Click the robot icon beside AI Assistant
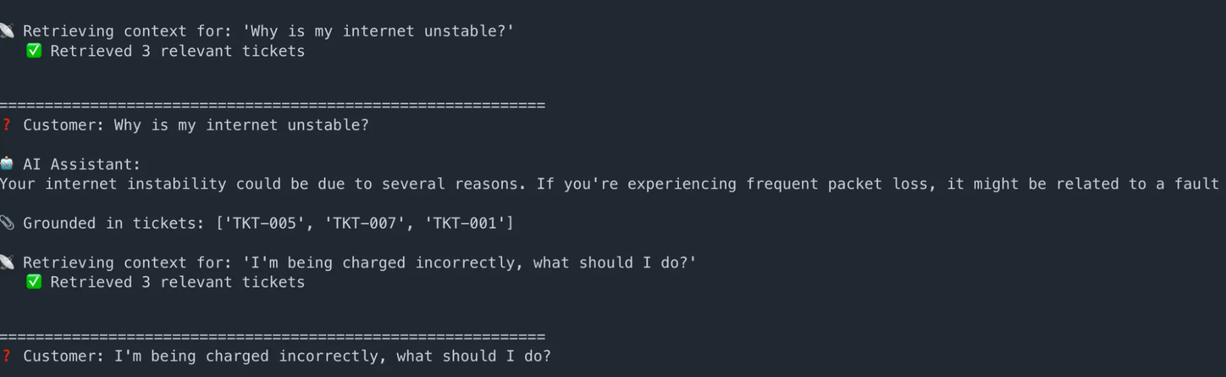Viewport: 1226px width, 377px height. [7, 164]
